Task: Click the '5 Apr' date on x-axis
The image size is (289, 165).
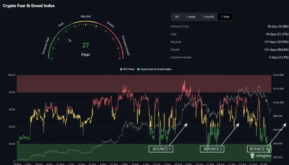Action: click(x=49, y=164)
